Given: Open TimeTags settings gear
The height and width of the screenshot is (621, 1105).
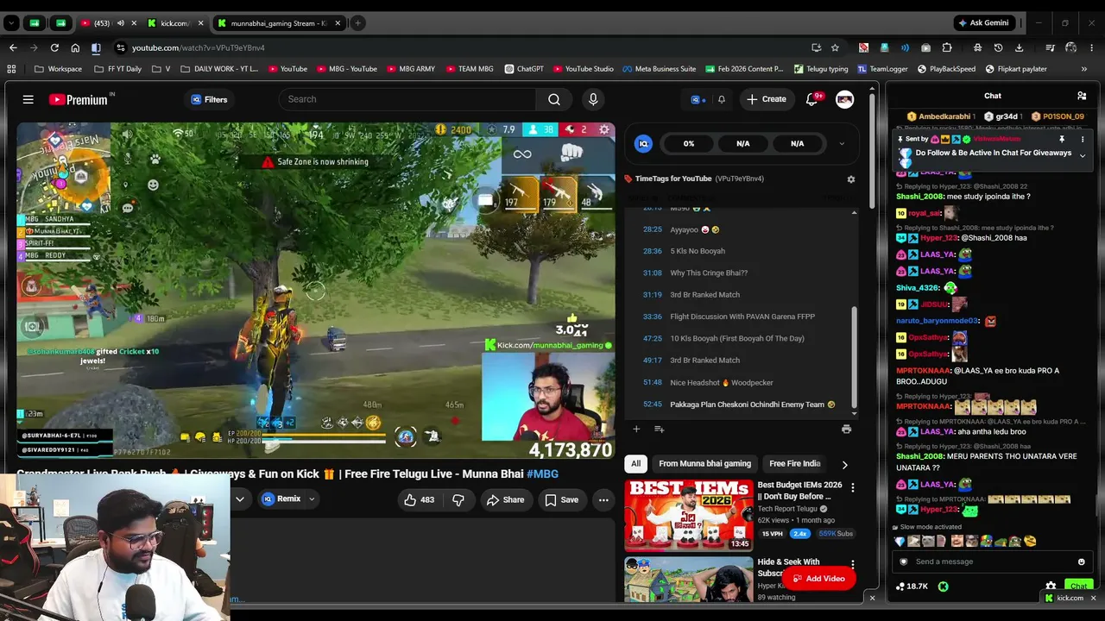Looking at the screenshot, I should [851, 179].
